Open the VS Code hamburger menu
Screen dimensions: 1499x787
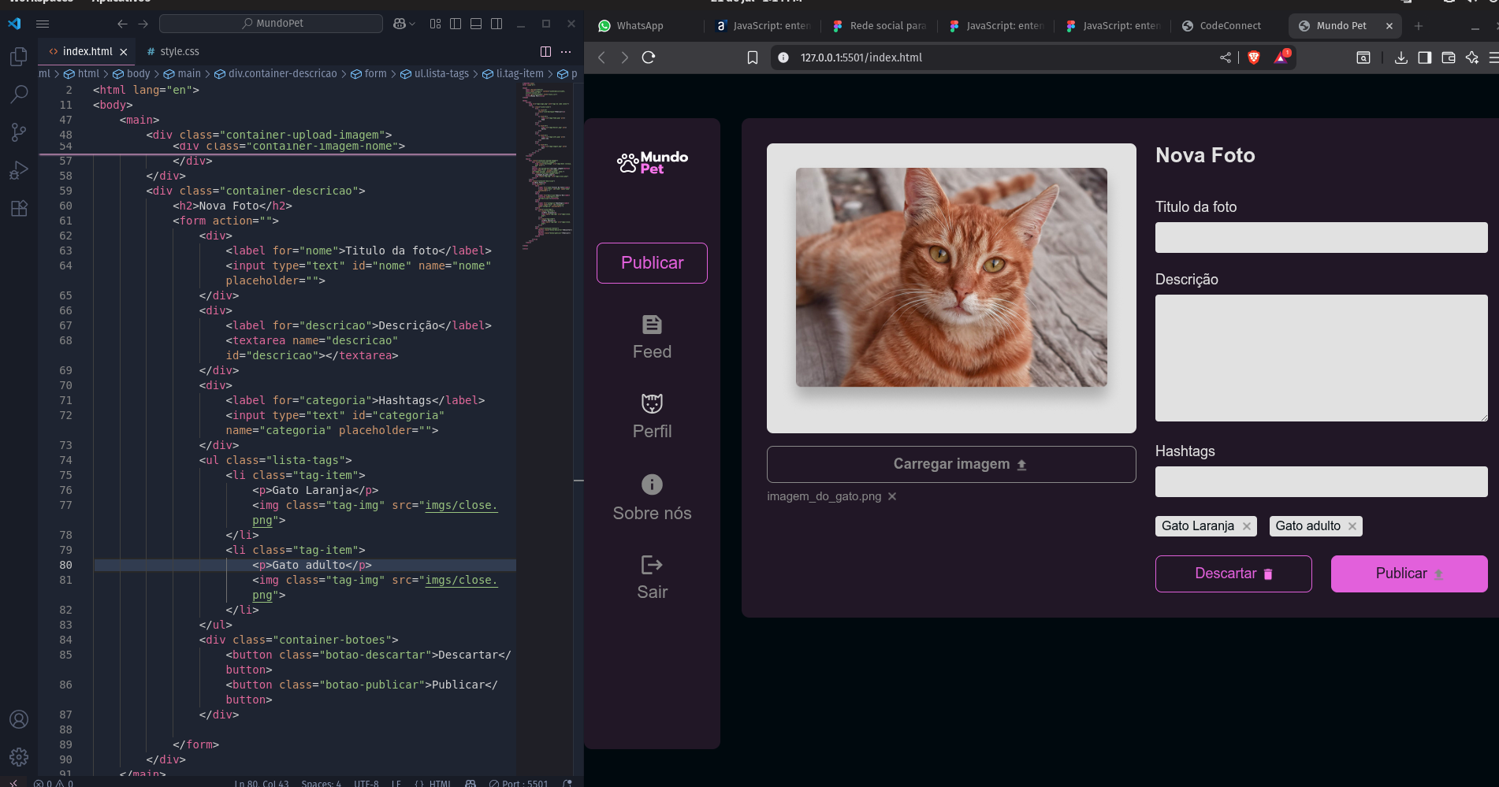[43, 24]
